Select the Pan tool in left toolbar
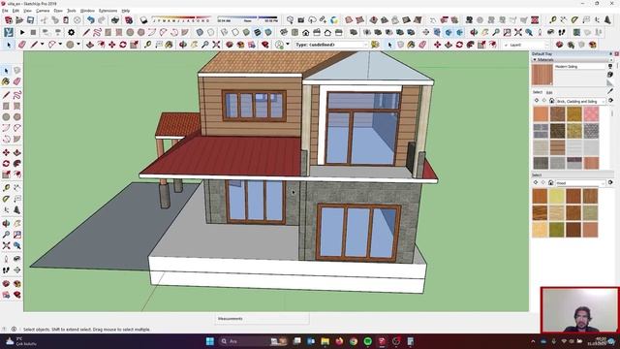 click(17, 224)
